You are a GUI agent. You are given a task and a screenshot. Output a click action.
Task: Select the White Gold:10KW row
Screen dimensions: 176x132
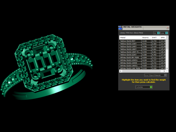pos(143,63)
